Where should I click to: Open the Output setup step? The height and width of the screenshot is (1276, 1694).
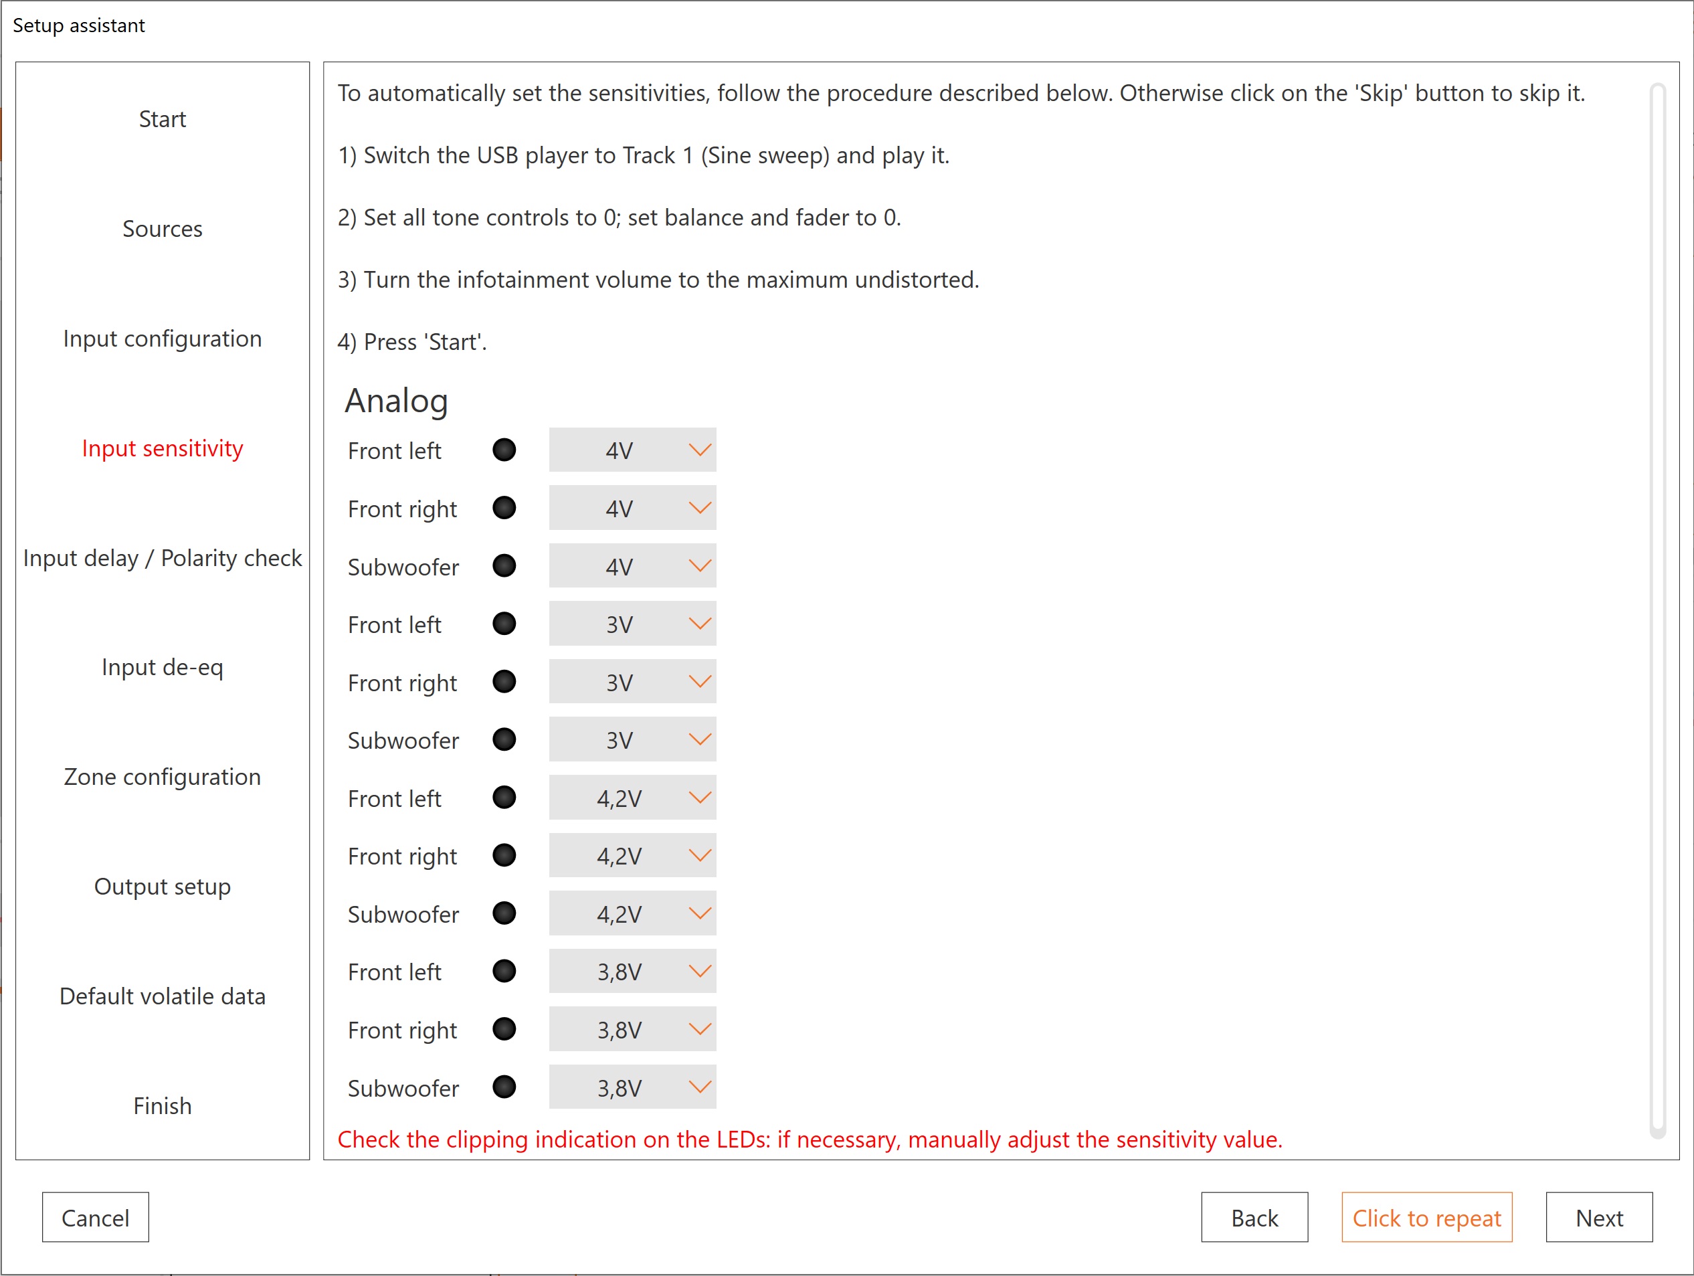[x=163, y=886]
